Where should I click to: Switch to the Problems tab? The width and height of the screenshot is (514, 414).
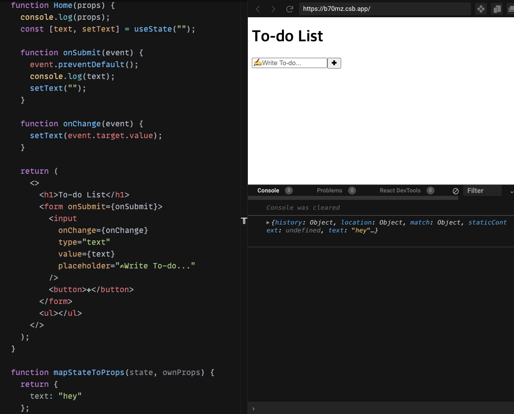coord(329,190)
